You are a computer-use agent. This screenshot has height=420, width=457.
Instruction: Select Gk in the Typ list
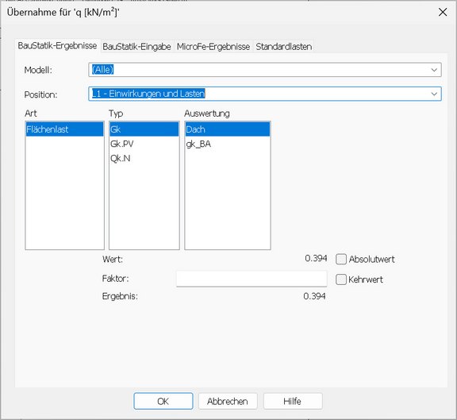pos(144,129)
